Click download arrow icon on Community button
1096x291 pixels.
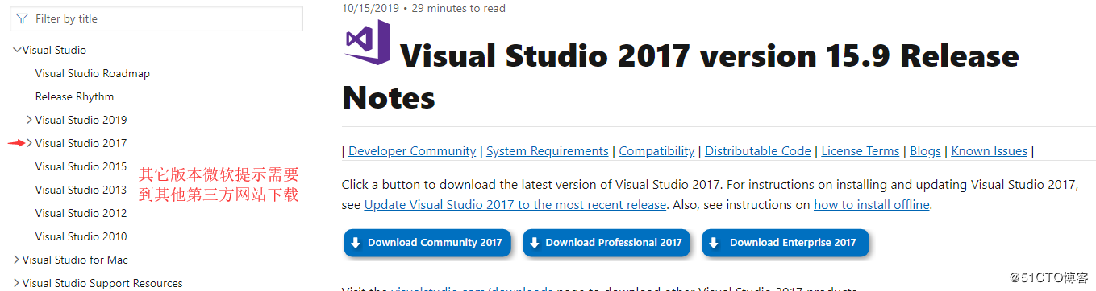coord(355,243)
